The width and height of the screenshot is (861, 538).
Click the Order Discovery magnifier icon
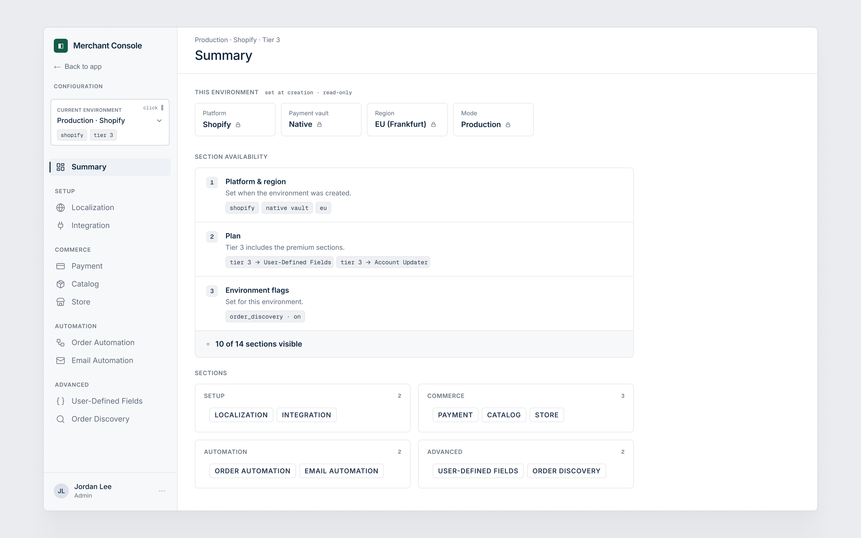61,419
